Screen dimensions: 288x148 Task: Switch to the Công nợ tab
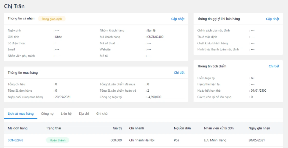point(47,114)
